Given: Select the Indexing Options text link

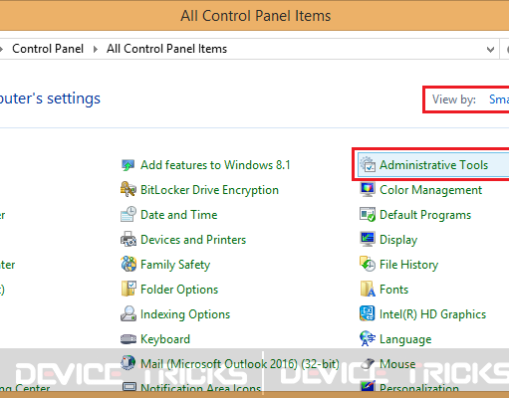Looking at the screenshot, I should [185, 314].
